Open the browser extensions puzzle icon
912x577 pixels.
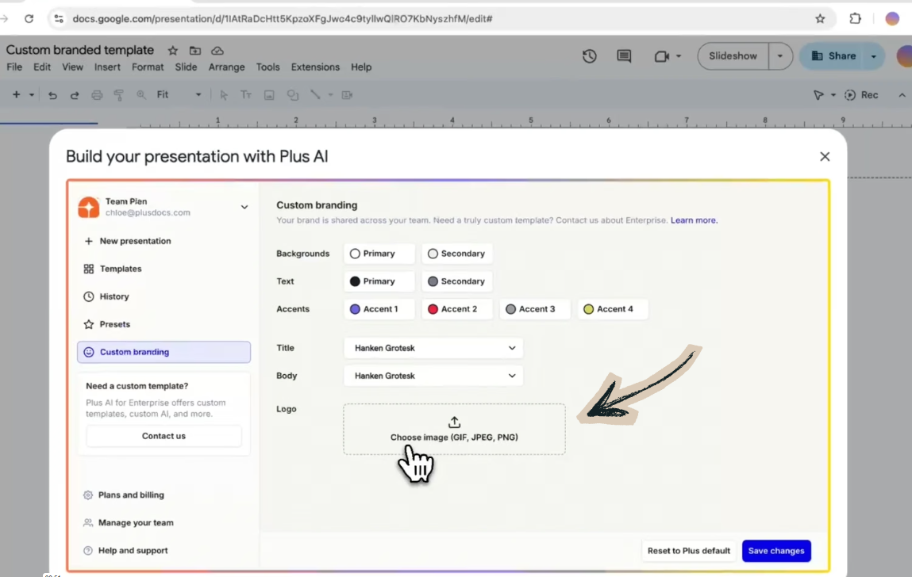[x=855, y=18]
